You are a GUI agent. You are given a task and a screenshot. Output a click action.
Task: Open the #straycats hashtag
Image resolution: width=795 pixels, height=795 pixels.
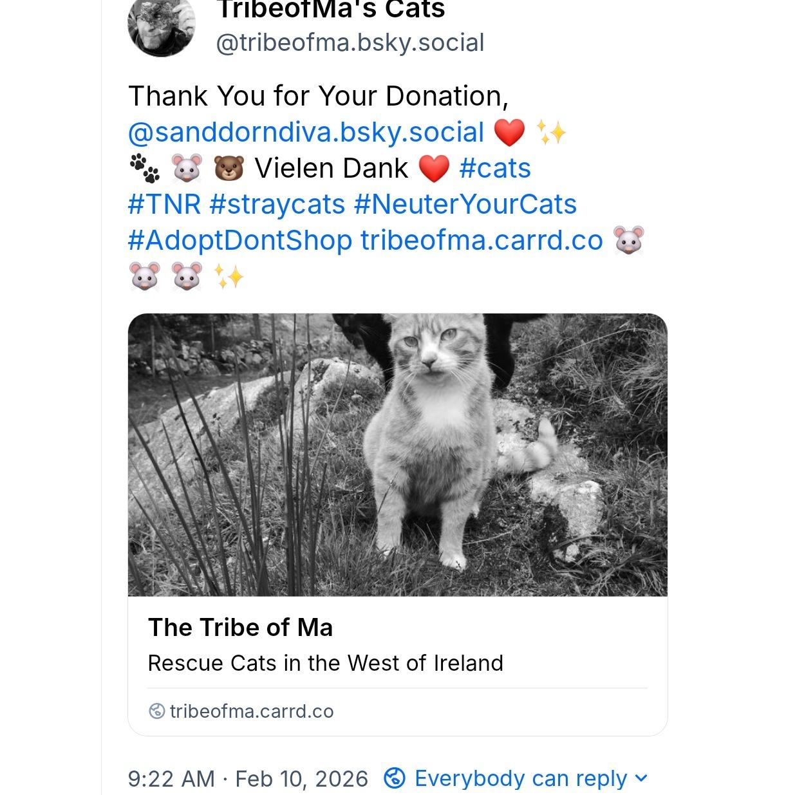(277, 204)
